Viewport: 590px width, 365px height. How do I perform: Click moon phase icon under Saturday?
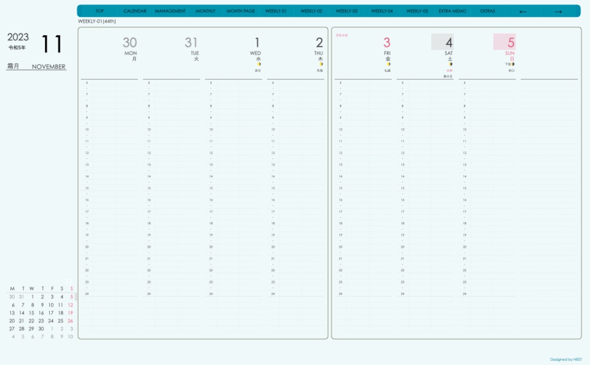pos(450,64)
